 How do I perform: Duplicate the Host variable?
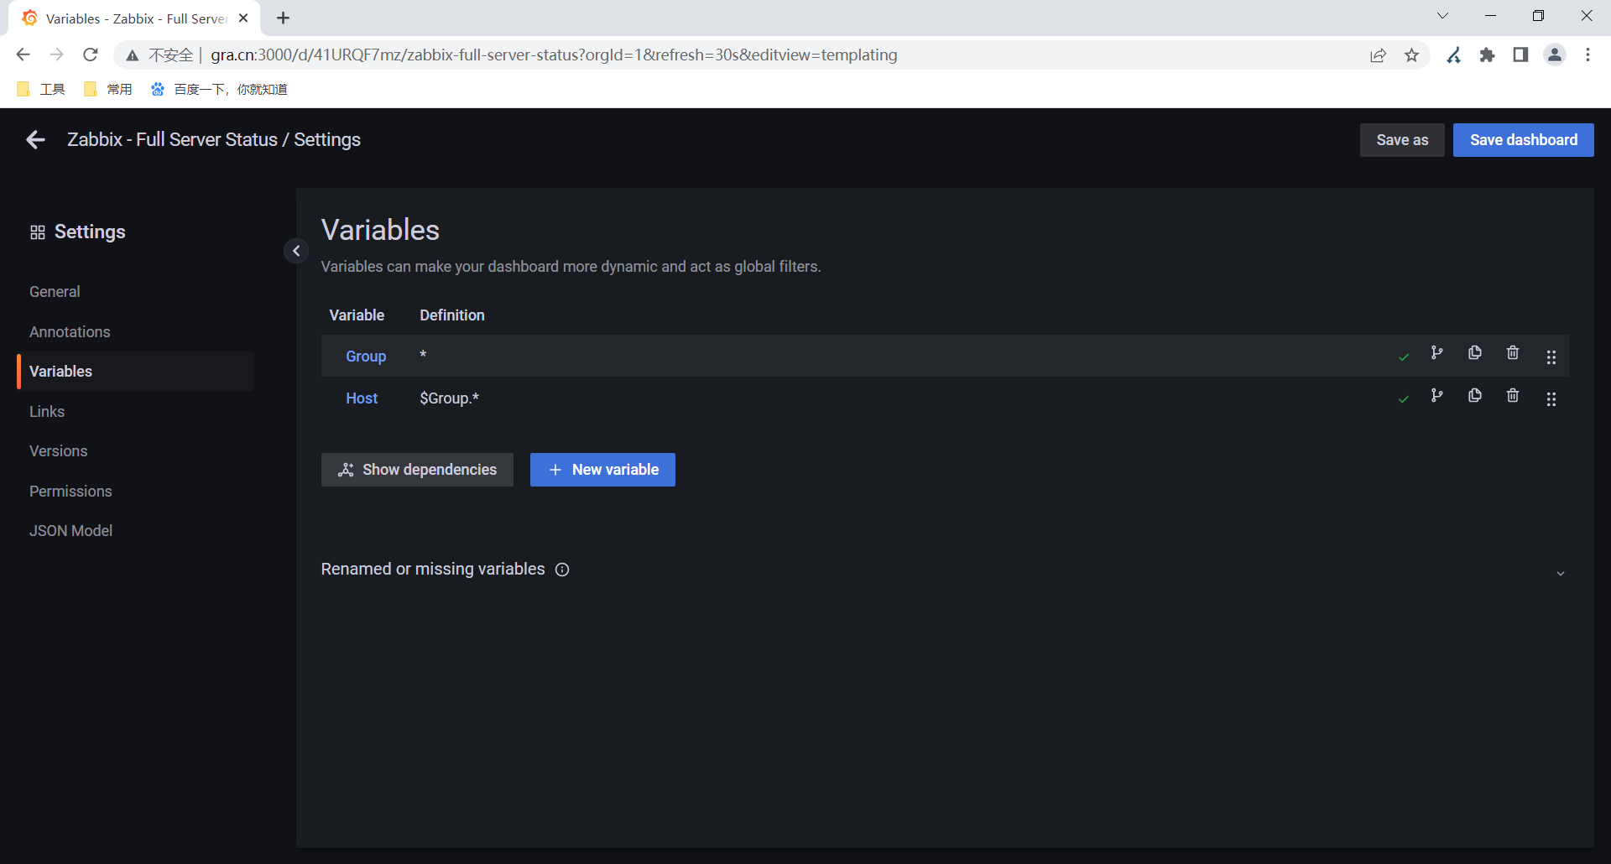click(1475, 395)
